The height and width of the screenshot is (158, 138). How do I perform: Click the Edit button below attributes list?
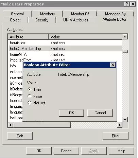point(20,136)
